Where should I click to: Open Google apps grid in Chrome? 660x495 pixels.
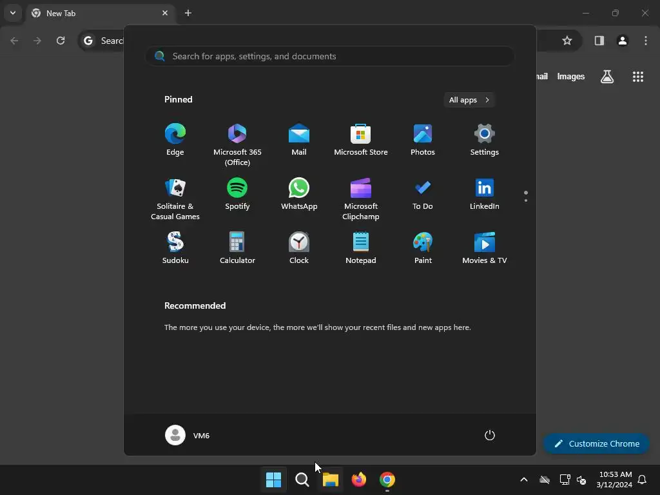coord(637,77)
